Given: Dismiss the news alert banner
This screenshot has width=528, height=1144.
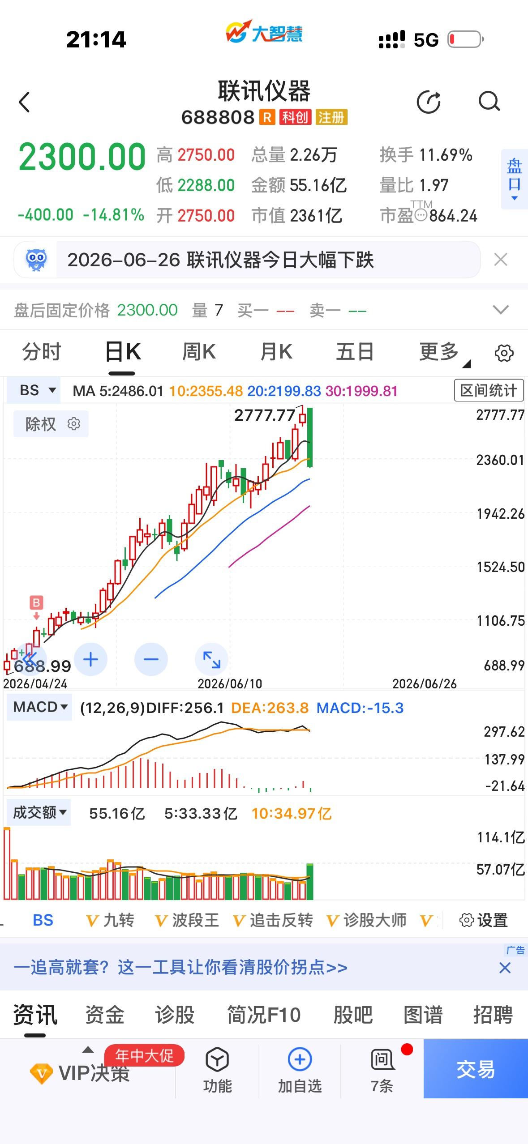Looking at the screenshot, I should 500,260.
